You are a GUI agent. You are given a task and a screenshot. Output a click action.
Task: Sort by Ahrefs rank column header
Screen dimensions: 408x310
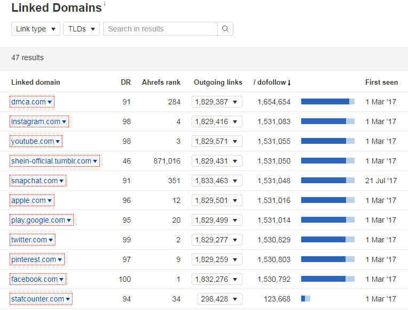click(x=161, y=83)
